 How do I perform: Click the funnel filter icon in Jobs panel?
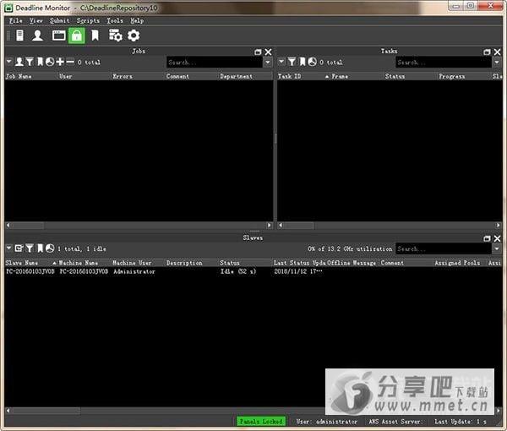[30, 62]
